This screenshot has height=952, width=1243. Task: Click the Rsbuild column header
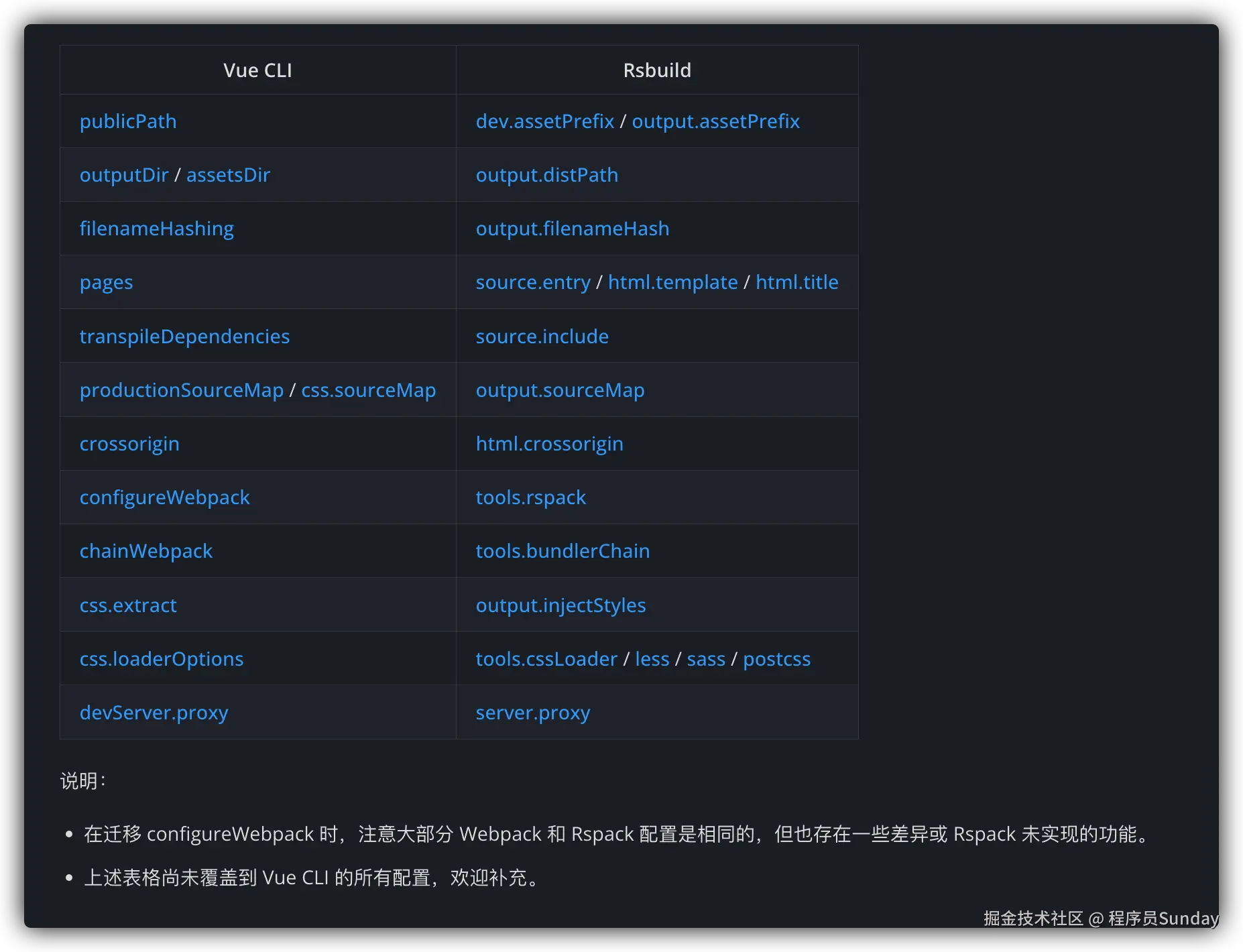(657, 70)
